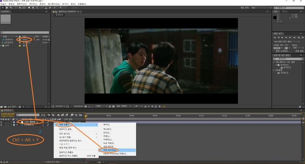This screenshot has width=305, height=164.
Task: Play the preview in Preview panel
Action: click(282, 38)
